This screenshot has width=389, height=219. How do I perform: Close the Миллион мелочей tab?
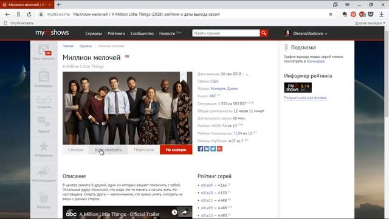click(x=50, y=4)
